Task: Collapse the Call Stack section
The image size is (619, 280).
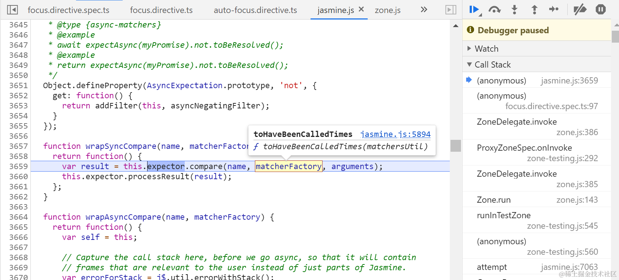Action: pyautogui.click(x=537, y=64)
